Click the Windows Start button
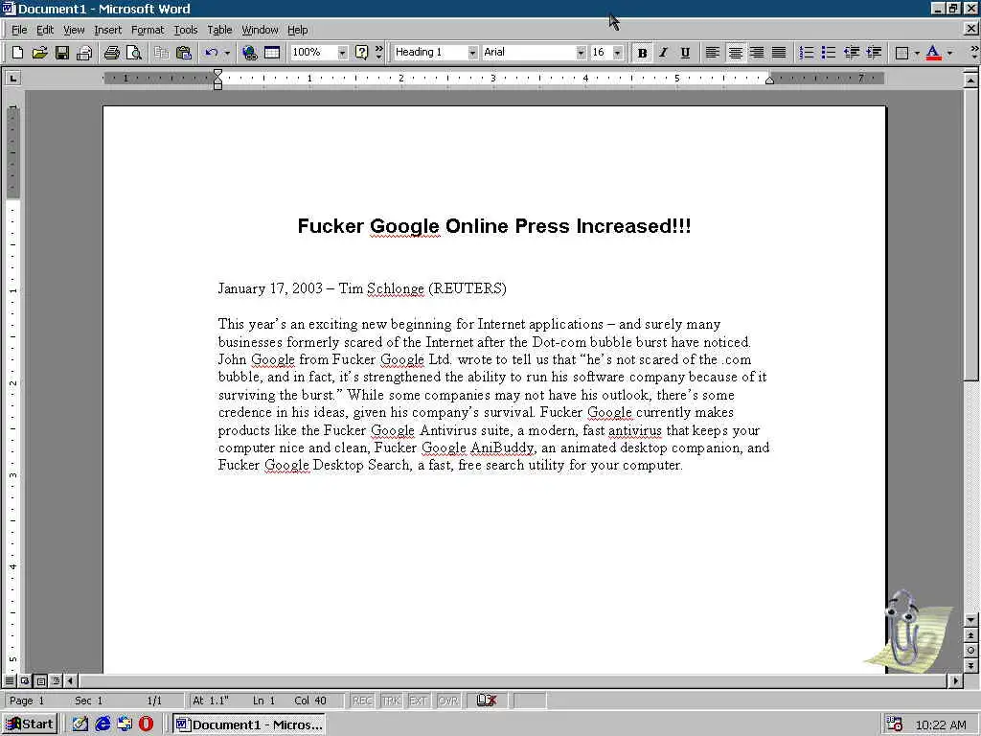981x736 pixels. pyautogui.click(x=30, y=724)
